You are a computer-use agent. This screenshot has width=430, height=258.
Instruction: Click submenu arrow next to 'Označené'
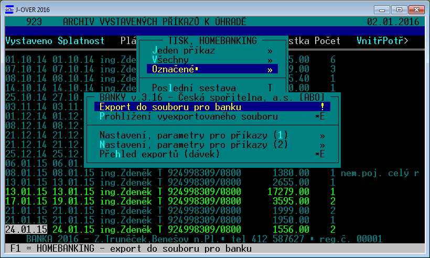coord(270,70)
